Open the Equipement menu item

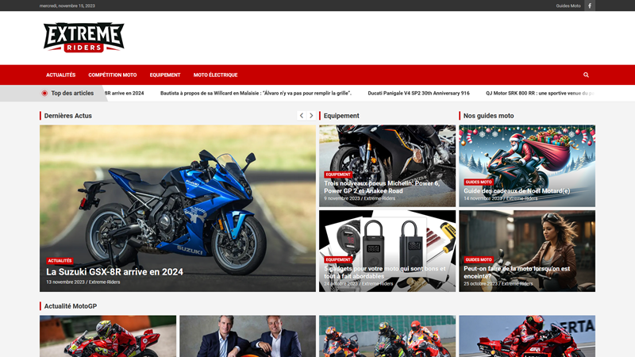pos(165,75)
